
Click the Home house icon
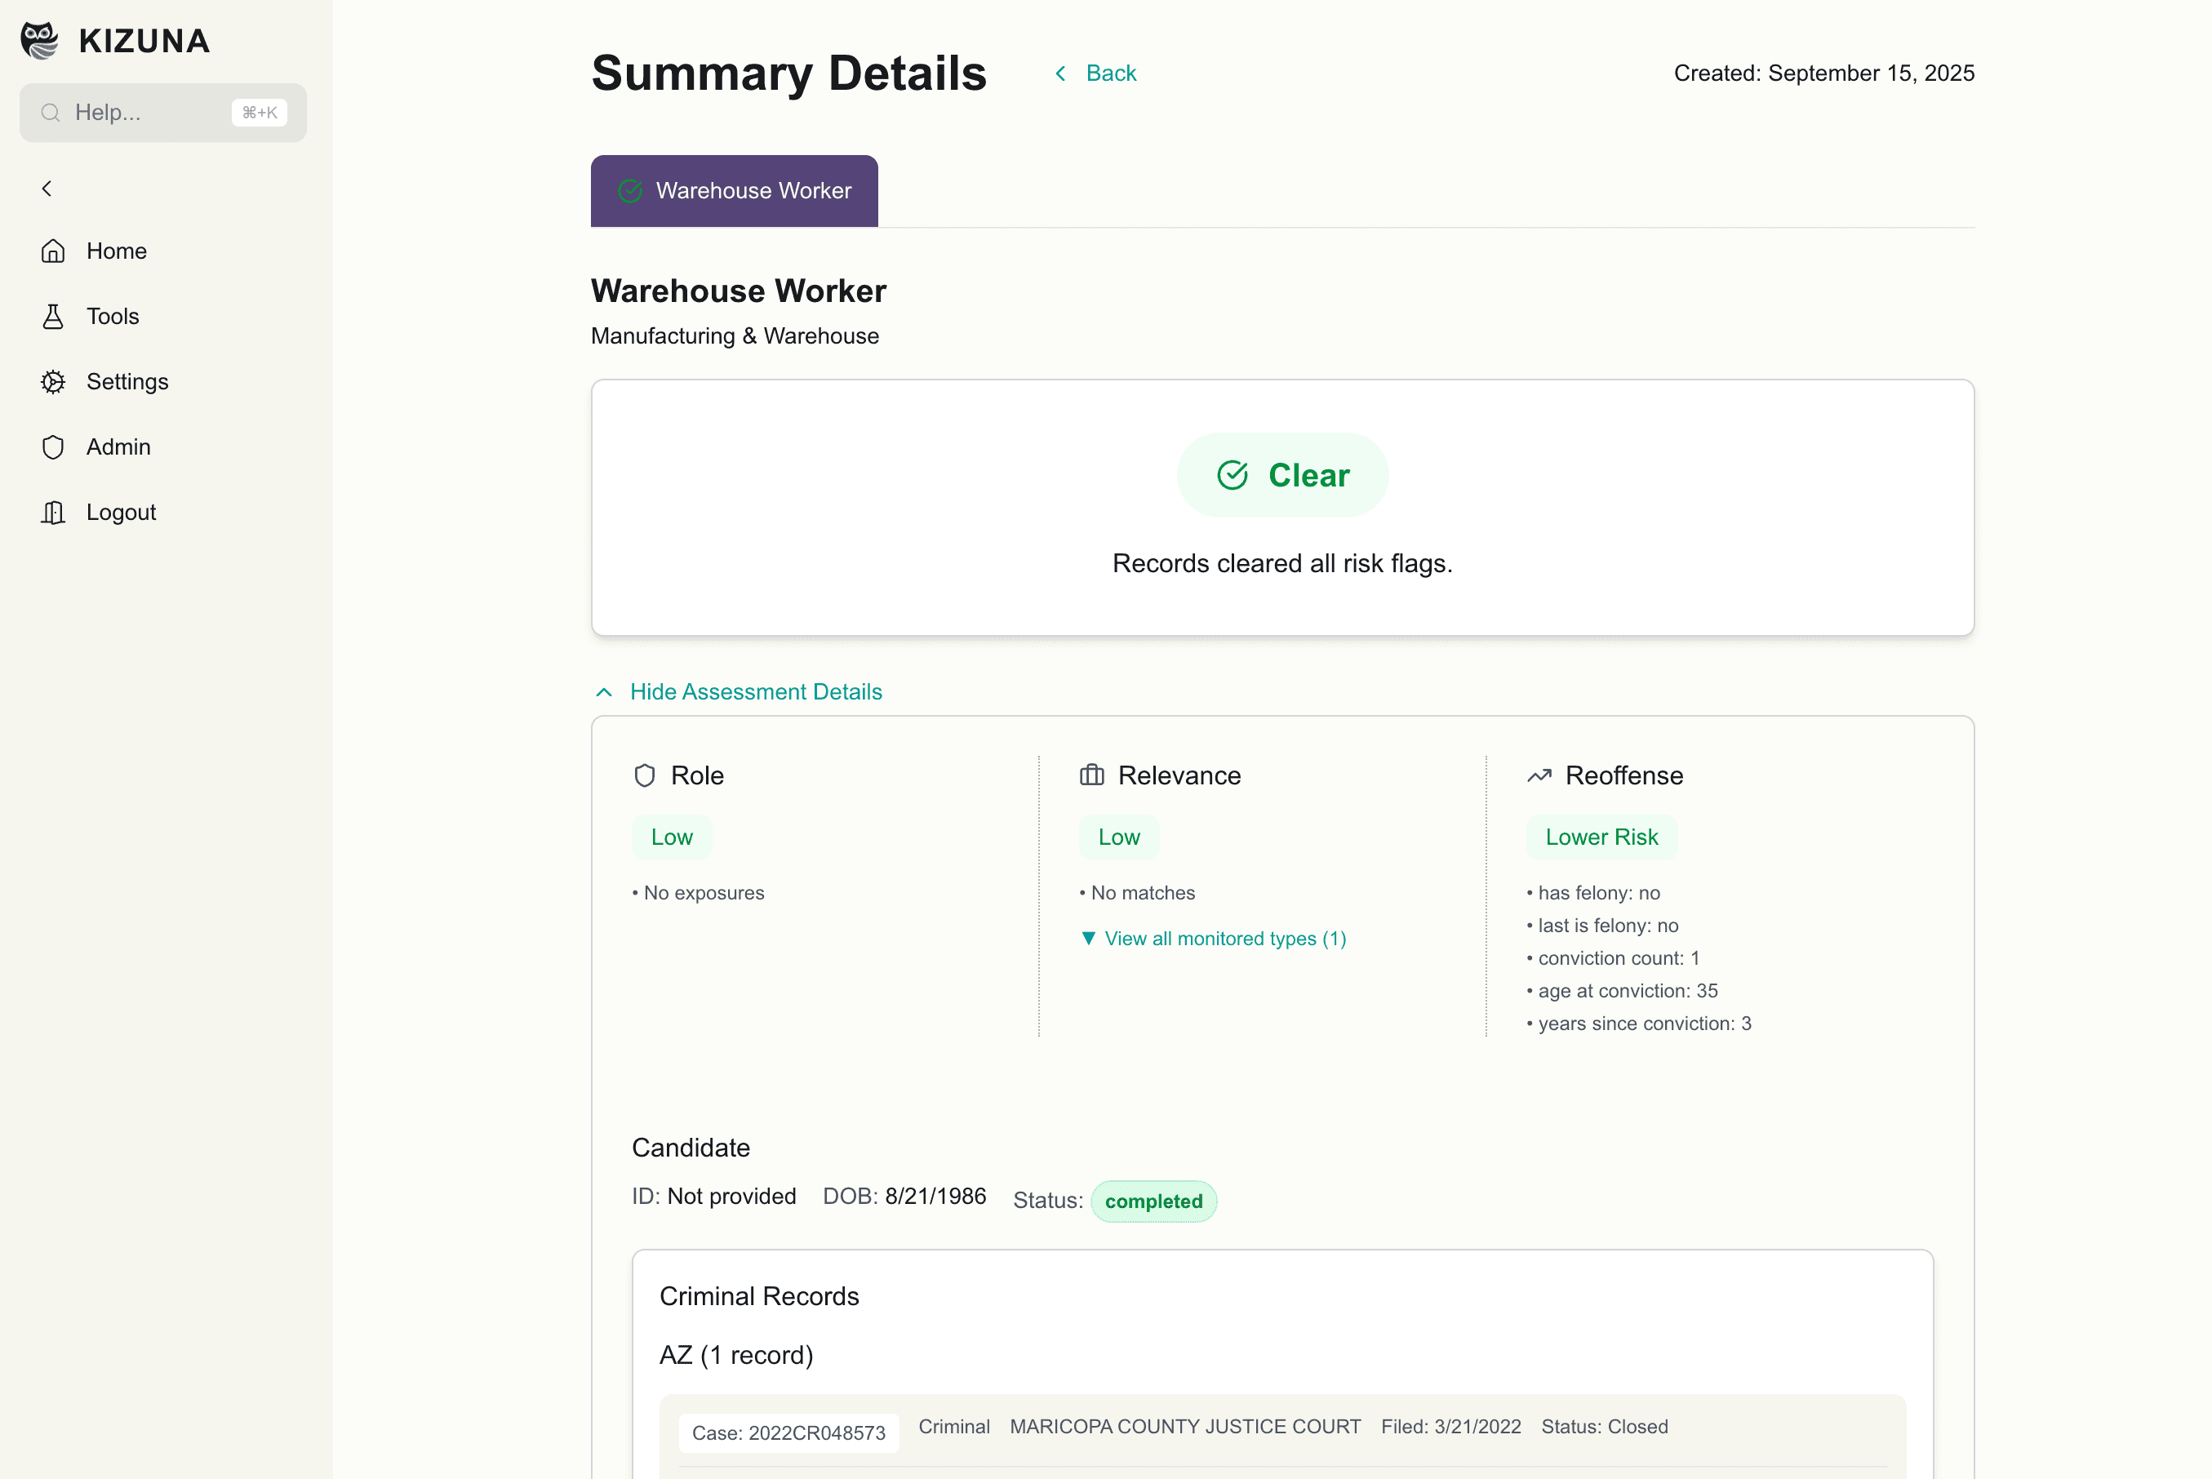[x=53, y=251]
